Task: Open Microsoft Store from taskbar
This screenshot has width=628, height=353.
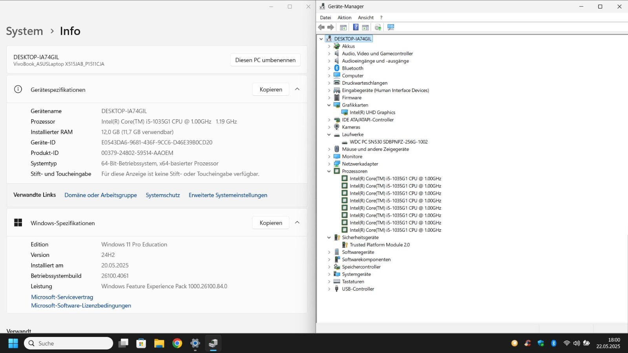Action: pos(141,344)
